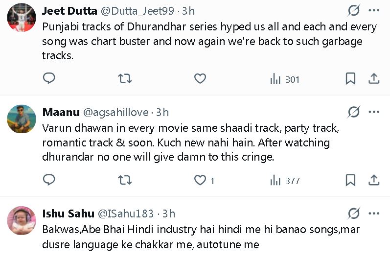Open more options menu on Jeet Dutta's tweet
Screen dimensions: 390x261
point(374,11)
